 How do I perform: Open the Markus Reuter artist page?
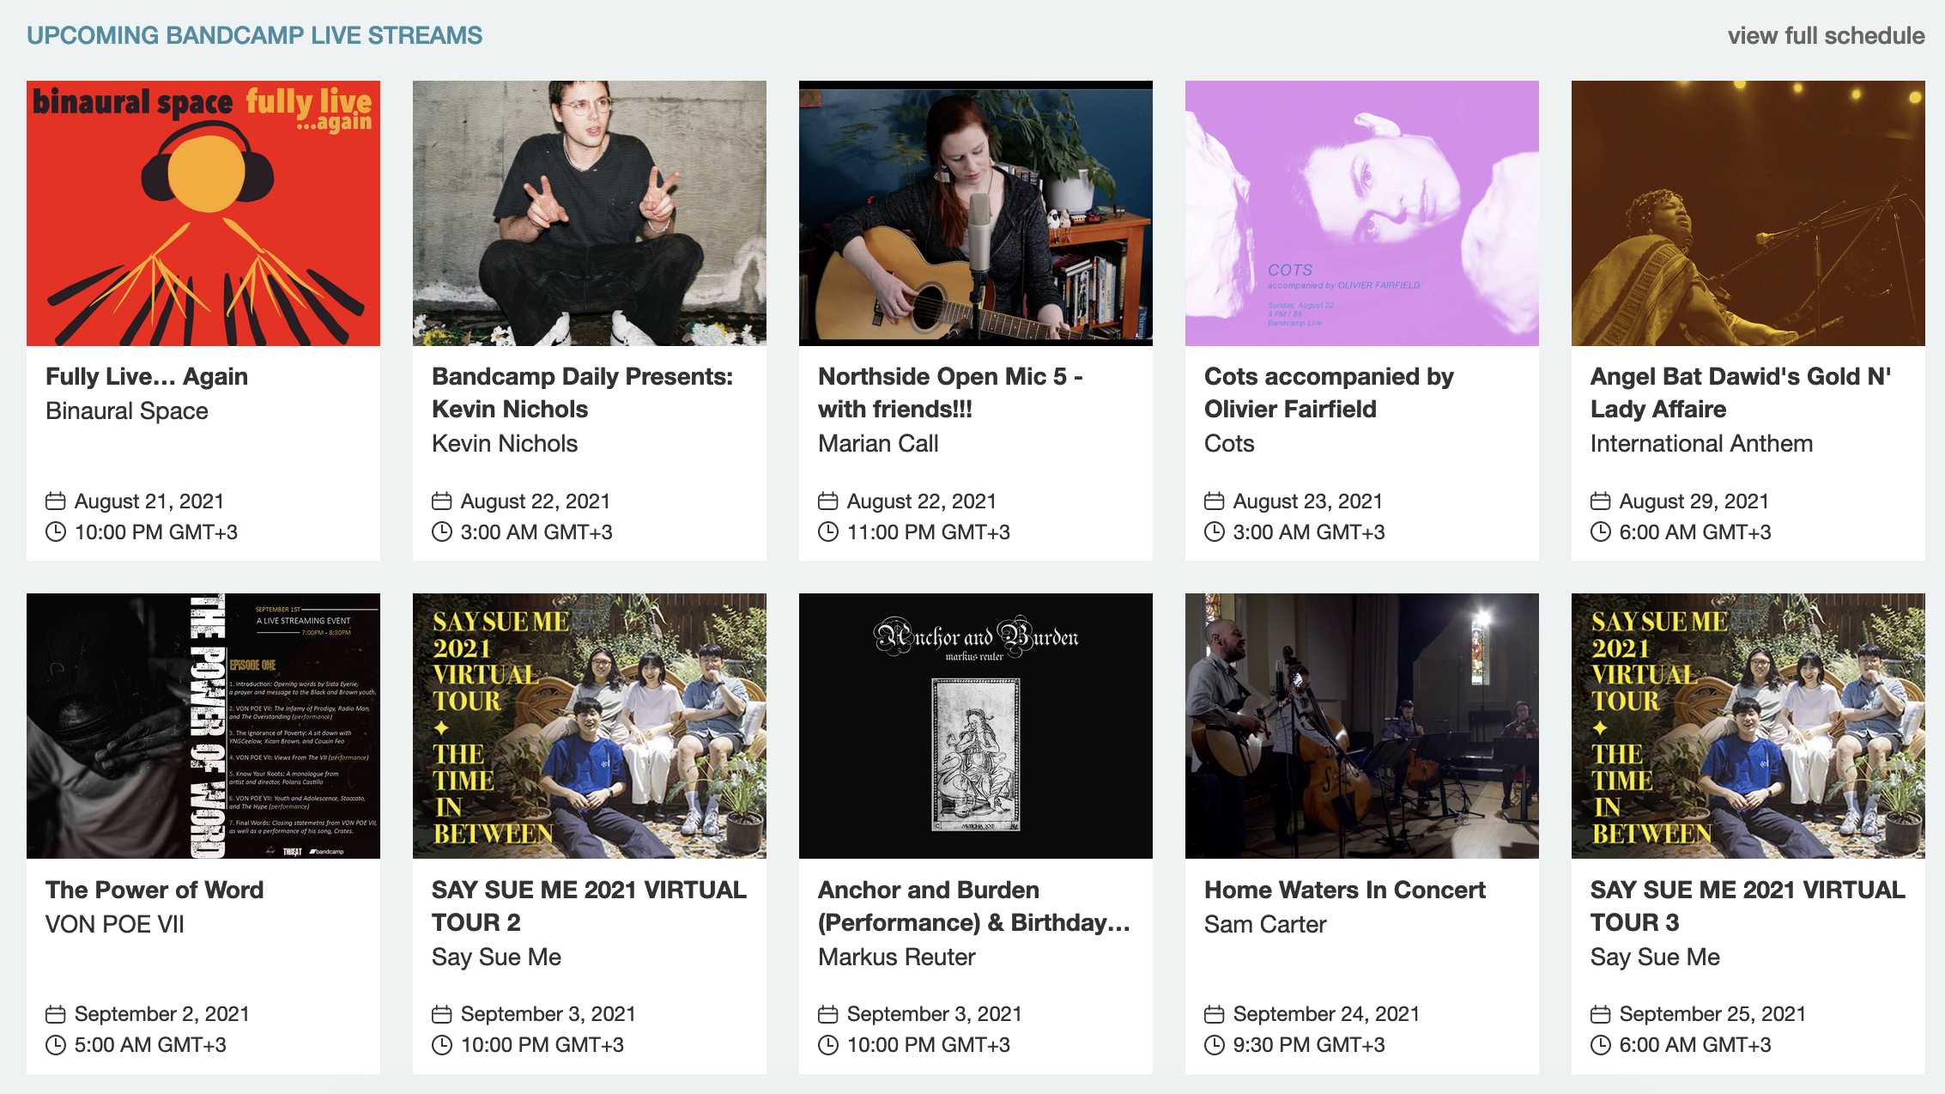(x=896, y=956)
